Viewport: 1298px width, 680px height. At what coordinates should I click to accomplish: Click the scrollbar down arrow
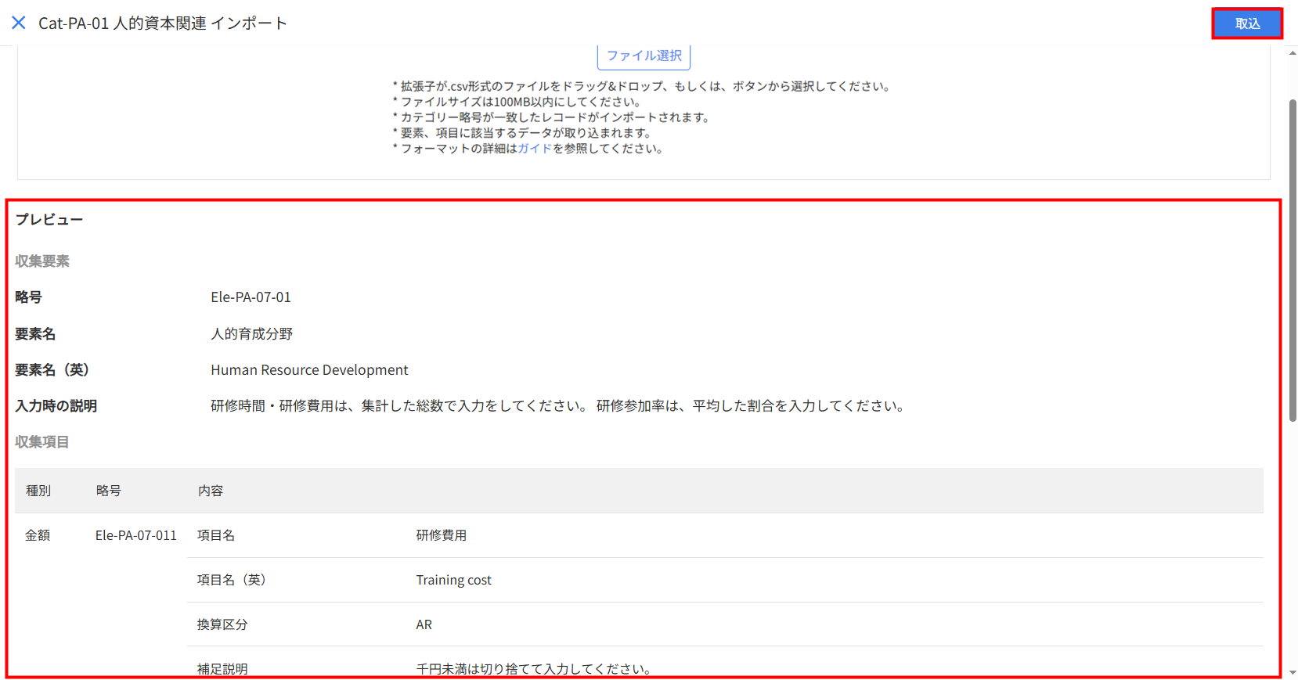(x=1292, y=672)
